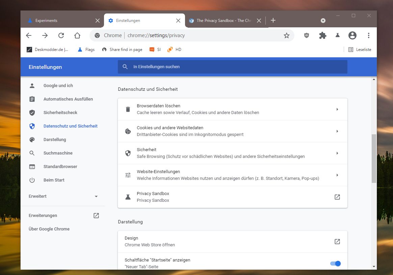This screenshot has height=275, width=393.
Task: Click the external link icon beside Erweiterungen
Action: point(96,216)
